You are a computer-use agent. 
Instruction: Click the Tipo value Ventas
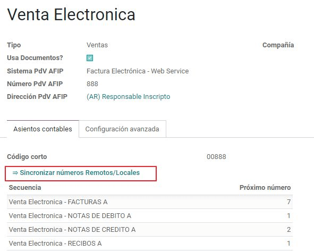(97, 45)
